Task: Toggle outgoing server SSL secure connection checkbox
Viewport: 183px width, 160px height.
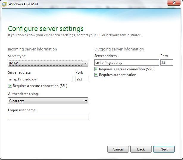Action: point(96,69)
